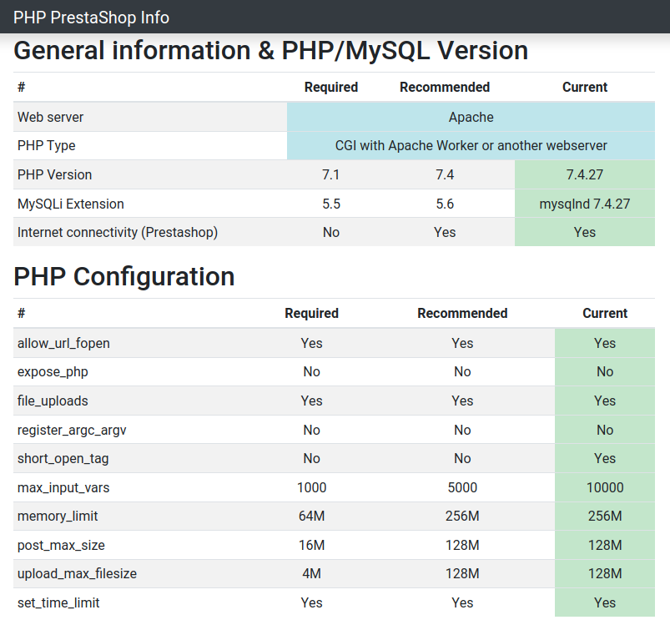The image size is (670, 630).
Task: Click Internet connectivity current Yes cell
Action: point(585,232)
